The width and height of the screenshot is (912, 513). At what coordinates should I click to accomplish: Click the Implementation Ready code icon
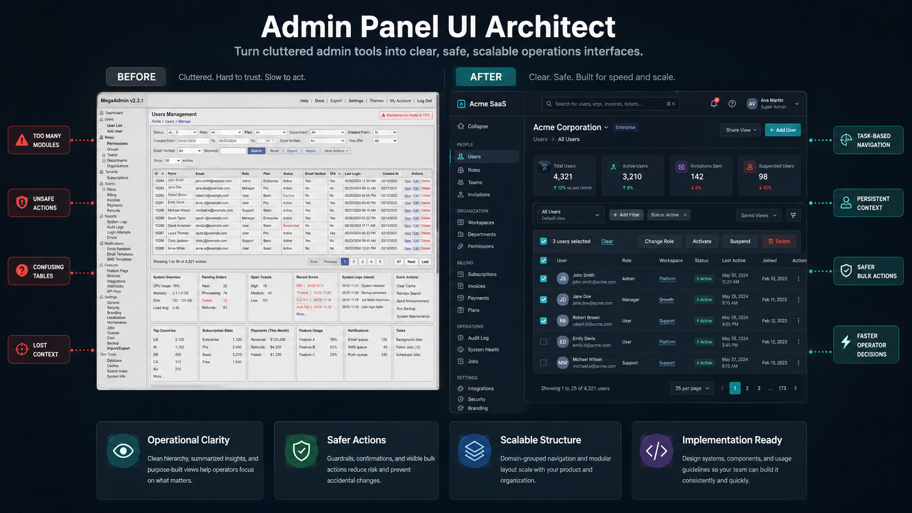coord(656,451)
